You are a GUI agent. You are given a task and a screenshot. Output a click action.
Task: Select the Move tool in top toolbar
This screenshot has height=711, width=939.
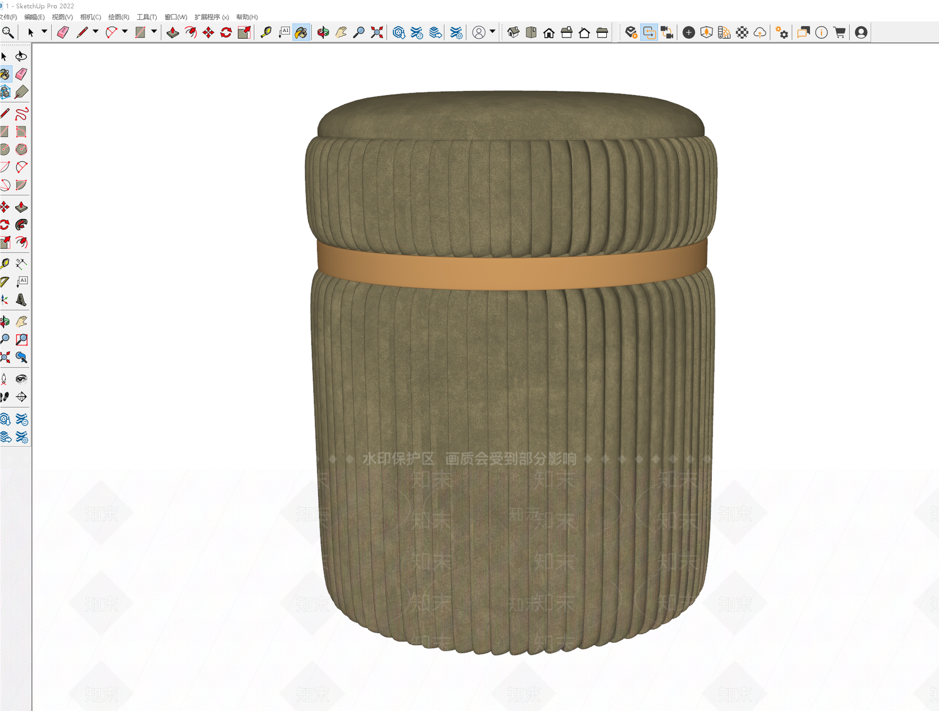(x=208, y=32)
